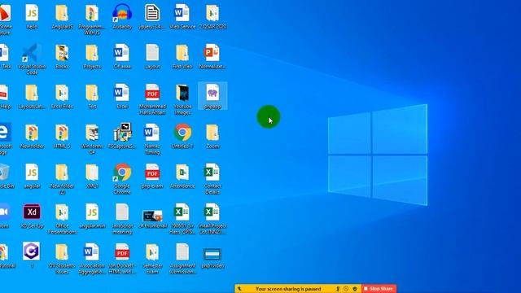The image size is (521, 293).
Task: Open the php1video file
Action: click(212, 259)
